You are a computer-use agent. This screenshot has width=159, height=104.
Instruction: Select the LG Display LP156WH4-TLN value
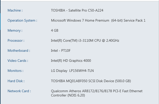(72, 71)
